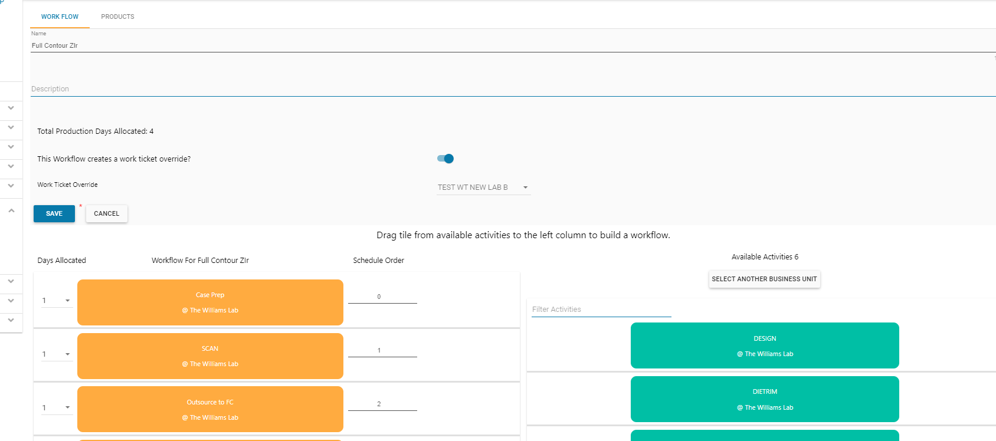Image resolution: width=996 pixels, height=441 pixels.
Task: Open days allocated dropdown for SCAN
Action: click(x=57, y=354)
